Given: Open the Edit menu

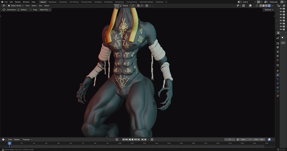Looking at the screenshot, I should [11, 2].
